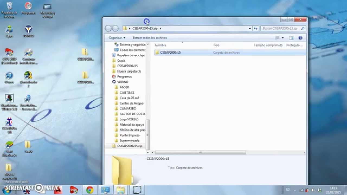347x195 pixels.
Task: Open the Programas desktop icon
Action: pos(28,8)
